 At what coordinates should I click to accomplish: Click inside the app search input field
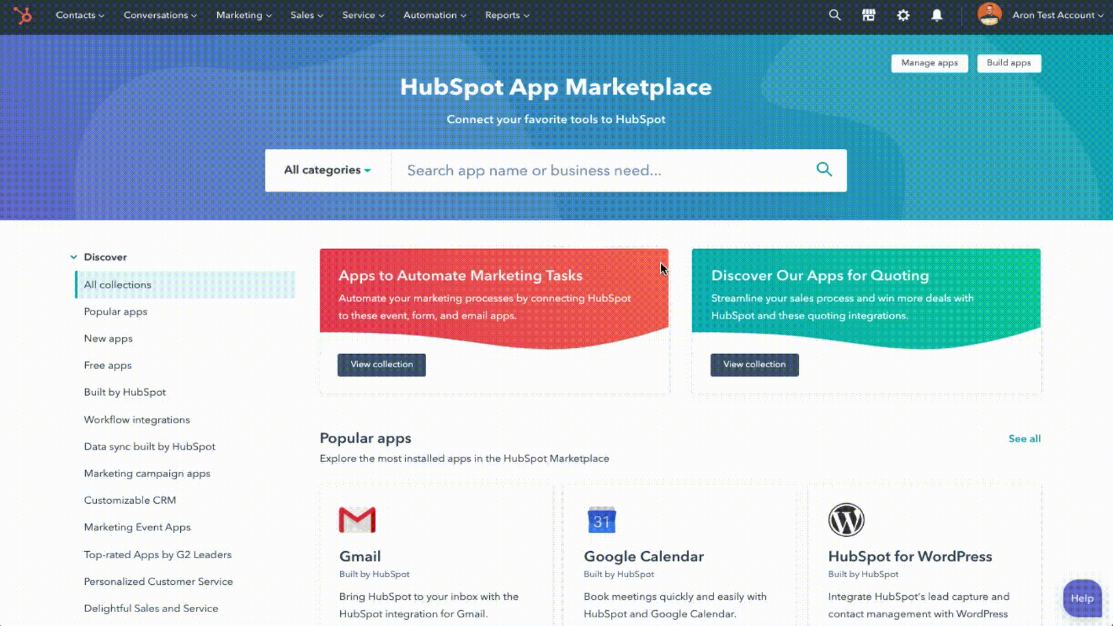(x=580, y=170)
